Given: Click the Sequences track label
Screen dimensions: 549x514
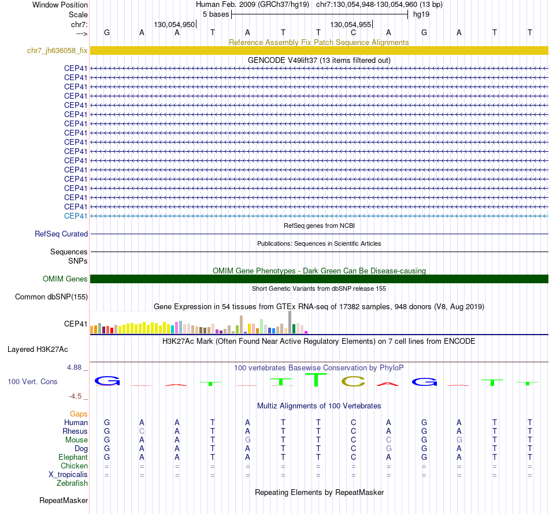Looking at the screenshot, I should pyautogui.click(x=69, y=252).
